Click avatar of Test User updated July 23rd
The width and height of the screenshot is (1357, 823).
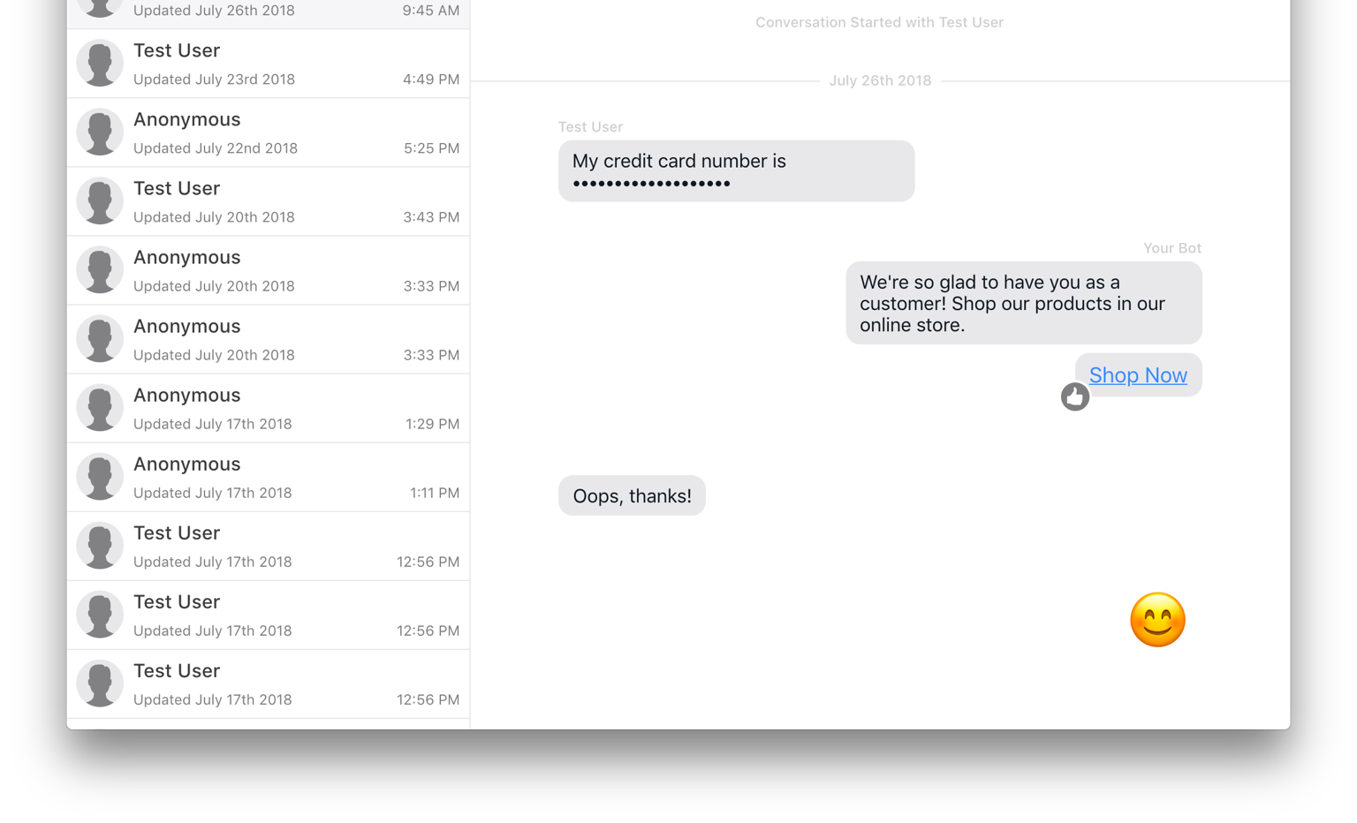[x=100, y=64]
